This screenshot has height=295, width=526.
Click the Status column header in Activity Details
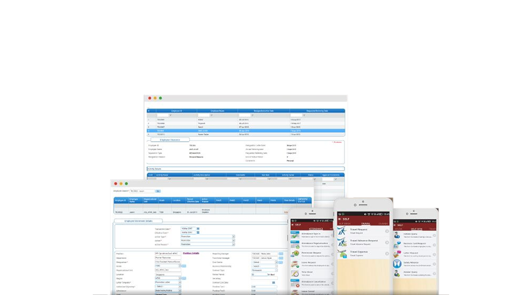pyautogui.click(x=311, y=175)
